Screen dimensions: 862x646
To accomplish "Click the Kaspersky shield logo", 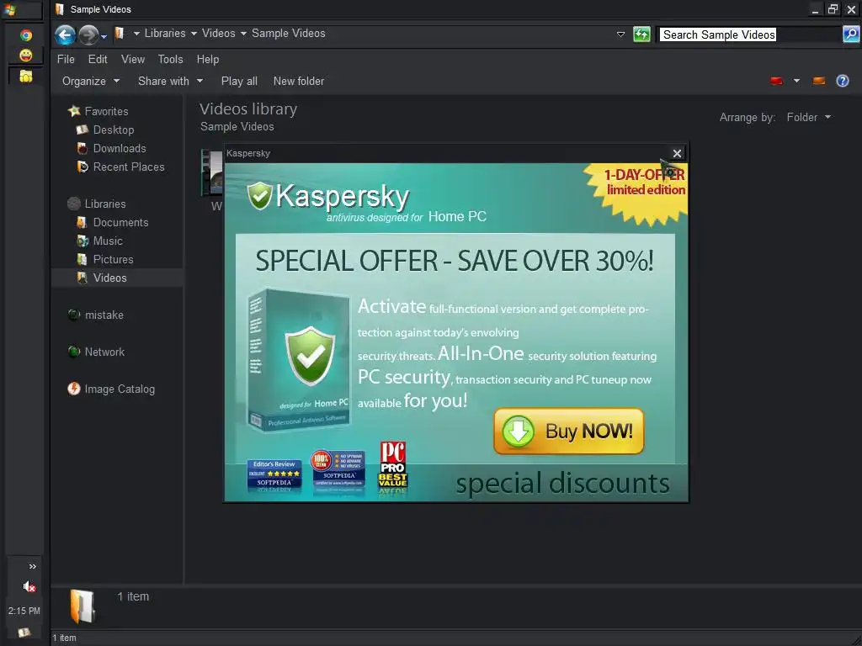I will pyautogui.click(x=259, y=195).
